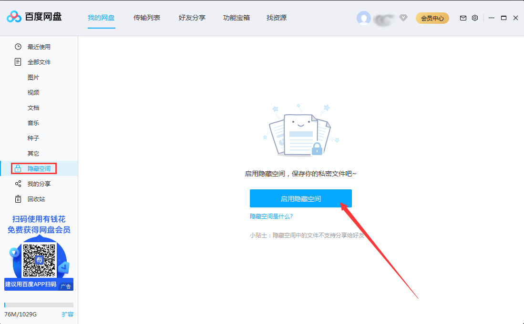Open the 功能宝箱 tab

click(236, 18)
